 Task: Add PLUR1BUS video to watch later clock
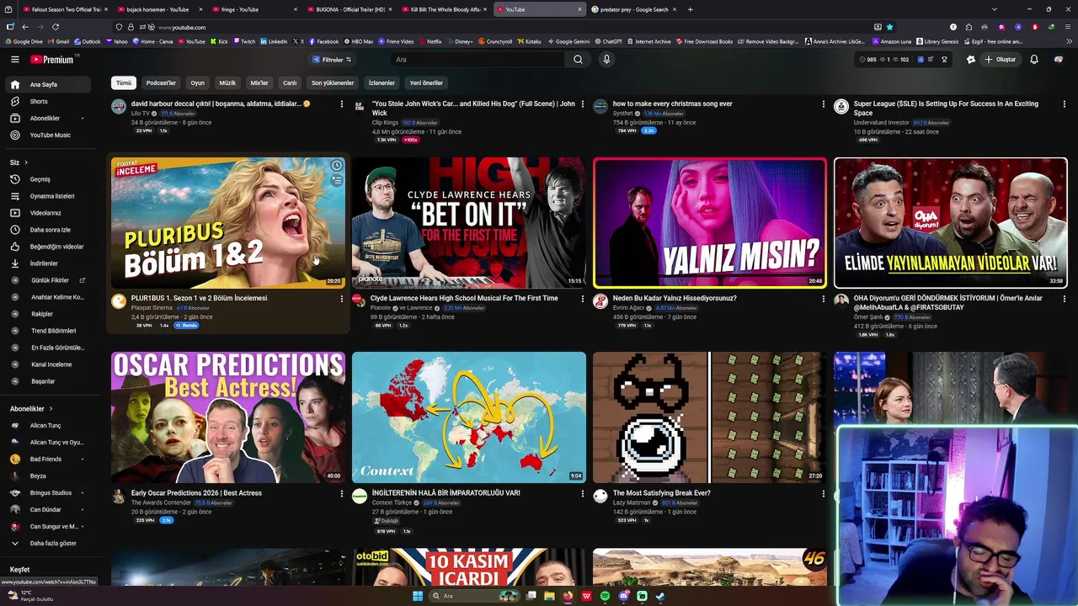(336, 166)
